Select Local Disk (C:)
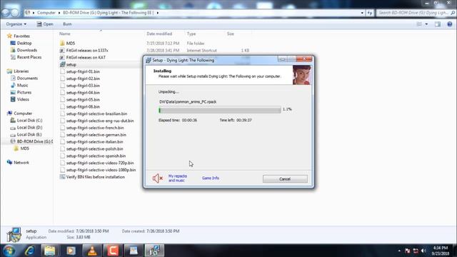457x257 pixels. pos(29,121)
